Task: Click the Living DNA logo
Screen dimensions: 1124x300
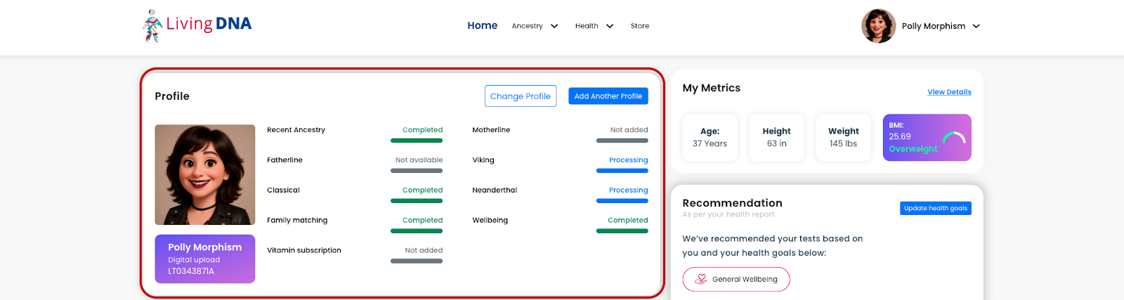Action: 197,25
